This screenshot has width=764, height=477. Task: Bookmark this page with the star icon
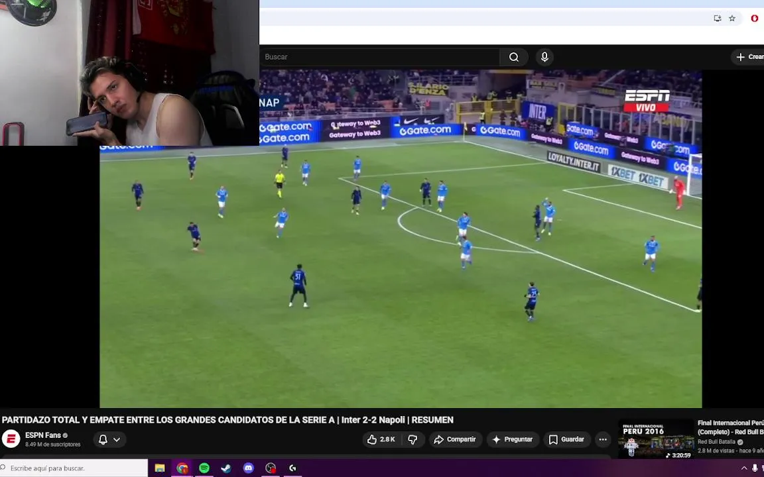(x=732, y=18)
